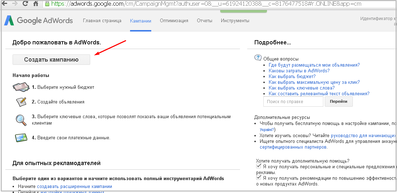This screenshot has width=397, height=193.
Task: Click step text Введите свои платежные данные
Action: (x=74, y=138)
